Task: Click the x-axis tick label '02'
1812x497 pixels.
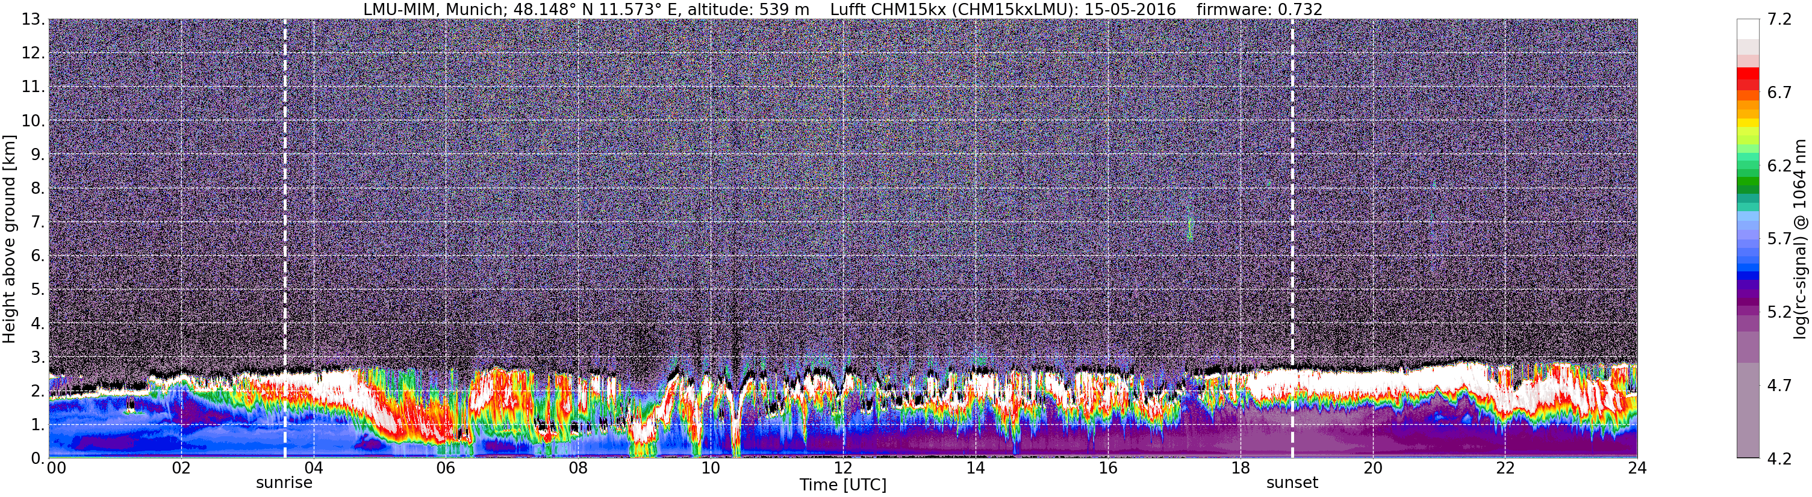Action: coord(181,468)
